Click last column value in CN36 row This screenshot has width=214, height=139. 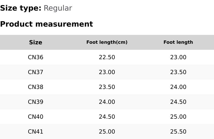178,57
